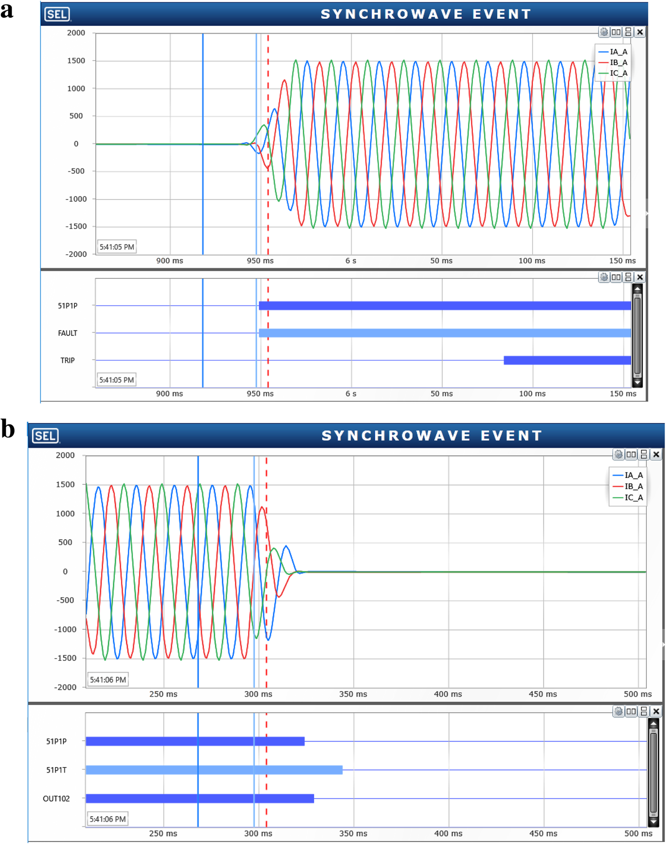Click the 5:41:05 PM timestamp in panel a digital chart
This screenshot has height=844, width=666.
116,380
